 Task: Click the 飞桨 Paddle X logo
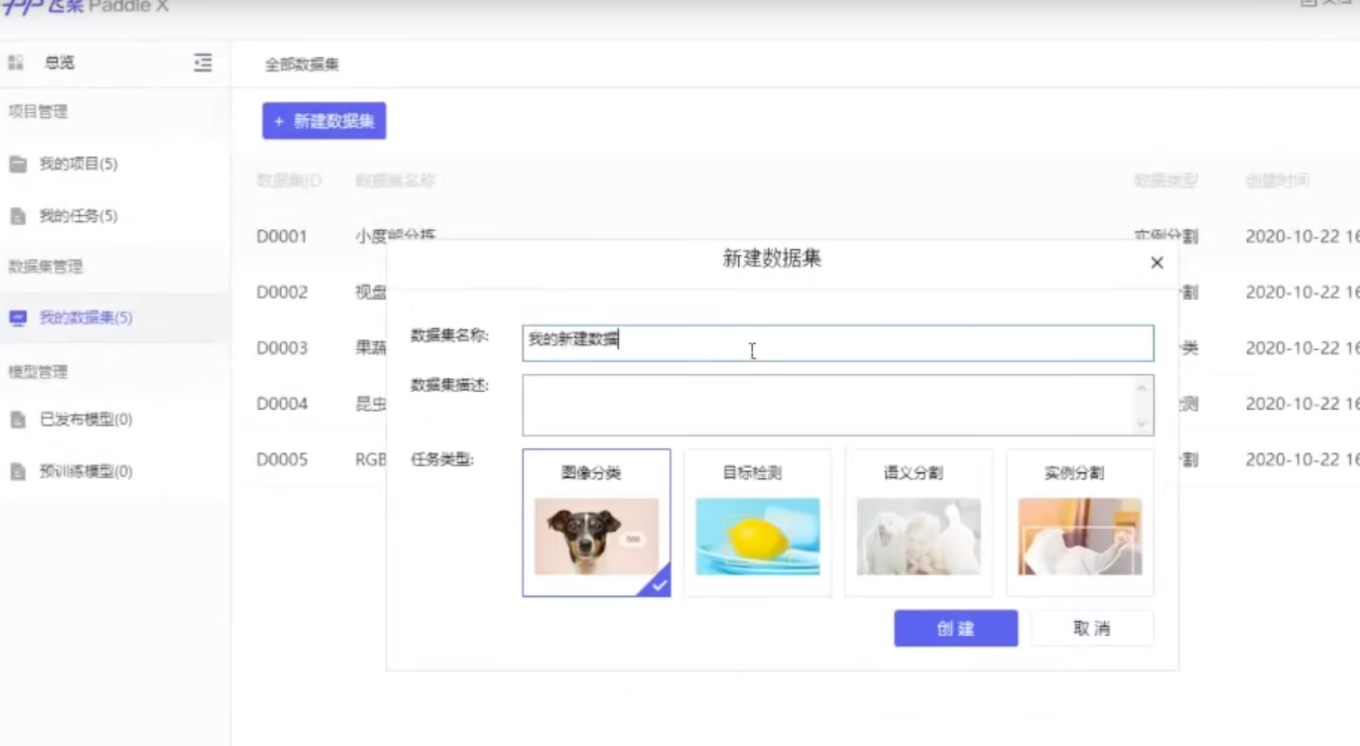coord(84,8)
